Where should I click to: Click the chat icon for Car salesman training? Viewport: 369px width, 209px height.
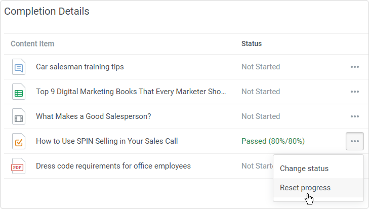point(19,67)
